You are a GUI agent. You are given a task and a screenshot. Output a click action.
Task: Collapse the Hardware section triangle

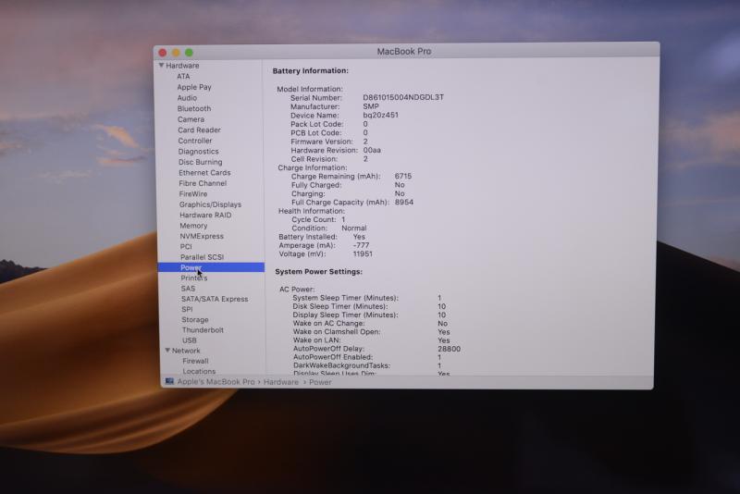(x=161, y=66)
